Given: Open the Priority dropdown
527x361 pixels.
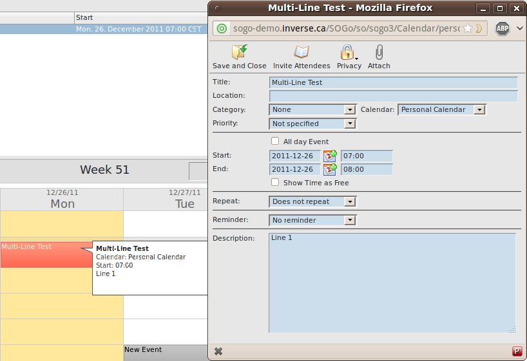Looking at the screenshot, I should (x=312, y=124).
